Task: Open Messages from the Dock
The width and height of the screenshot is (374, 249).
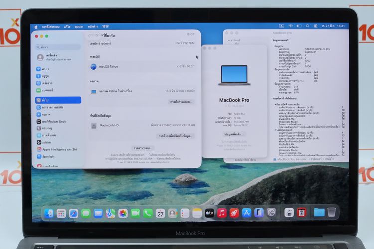Action: 86,213
